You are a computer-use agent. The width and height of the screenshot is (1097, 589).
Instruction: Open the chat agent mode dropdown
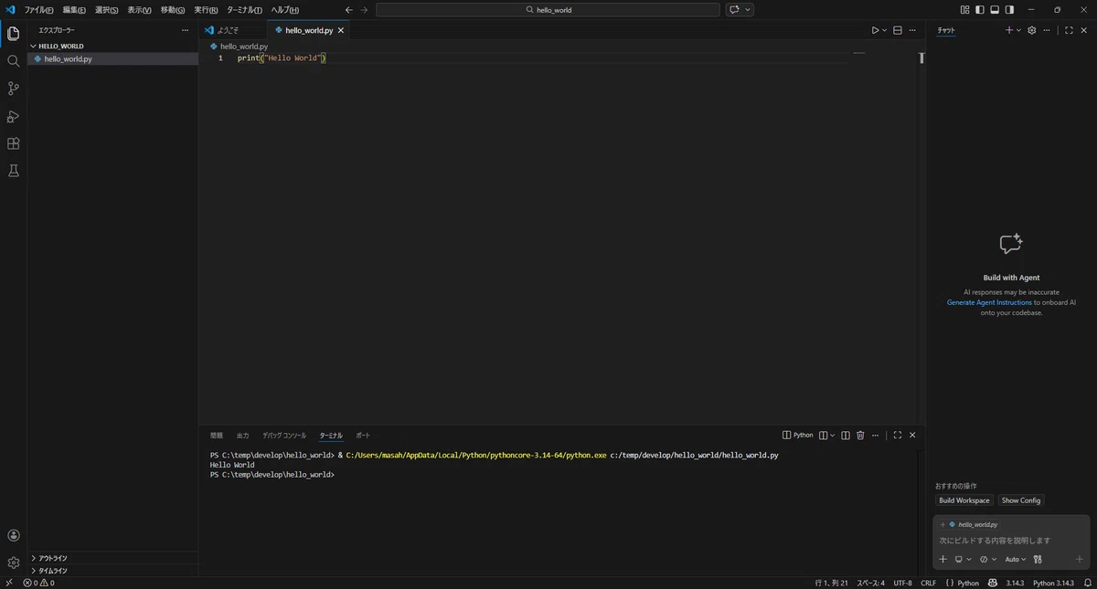coord(987,559)
